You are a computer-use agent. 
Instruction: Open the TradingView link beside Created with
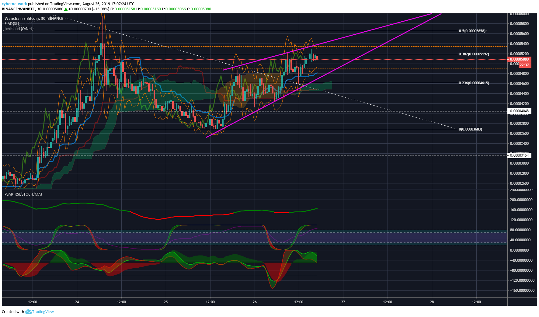[x=43, y=312]
